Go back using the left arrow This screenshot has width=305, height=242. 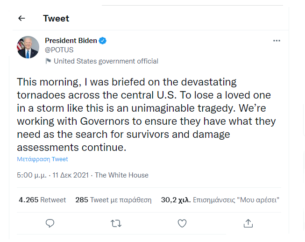pos(21,19)
